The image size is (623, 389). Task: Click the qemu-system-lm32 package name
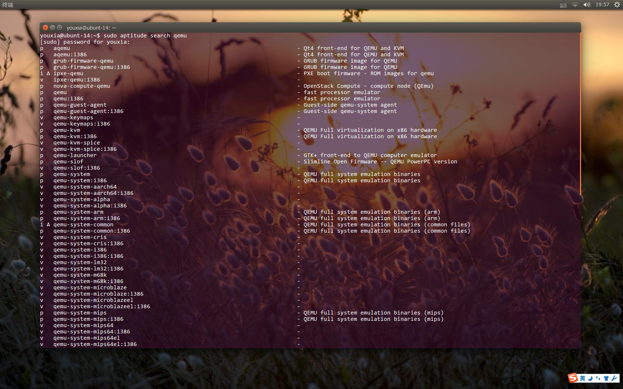point(80,262)
